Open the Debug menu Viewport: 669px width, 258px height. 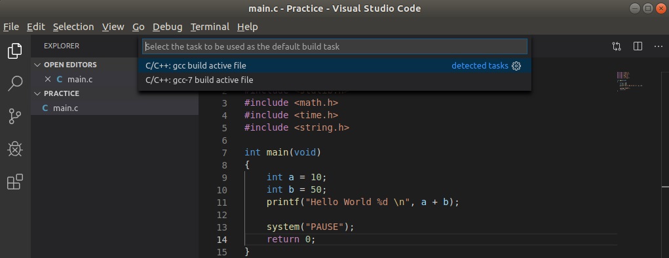click(x=167, y=27)
